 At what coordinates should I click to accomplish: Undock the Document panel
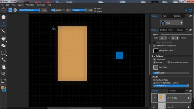point(191,30)
